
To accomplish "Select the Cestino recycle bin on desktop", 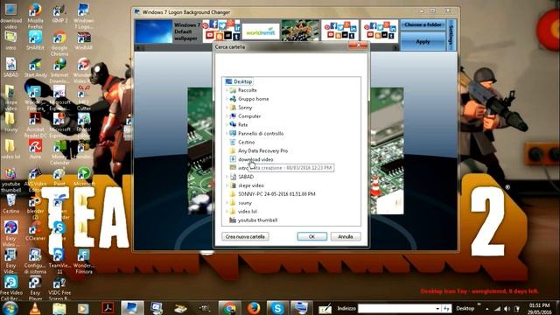I will coord(10,204).
